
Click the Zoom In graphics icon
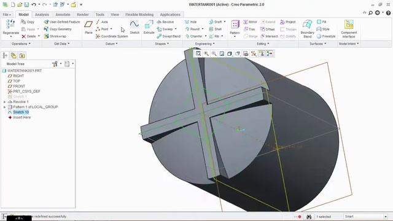206,53
